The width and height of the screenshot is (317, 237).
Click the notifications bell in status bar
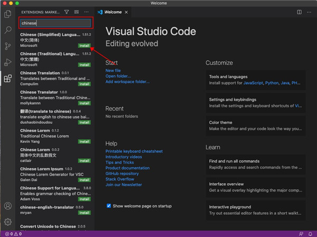[311, 233]
